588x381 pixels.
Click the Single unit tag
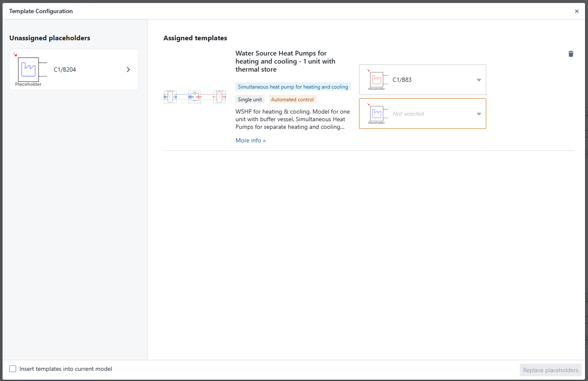250,100
